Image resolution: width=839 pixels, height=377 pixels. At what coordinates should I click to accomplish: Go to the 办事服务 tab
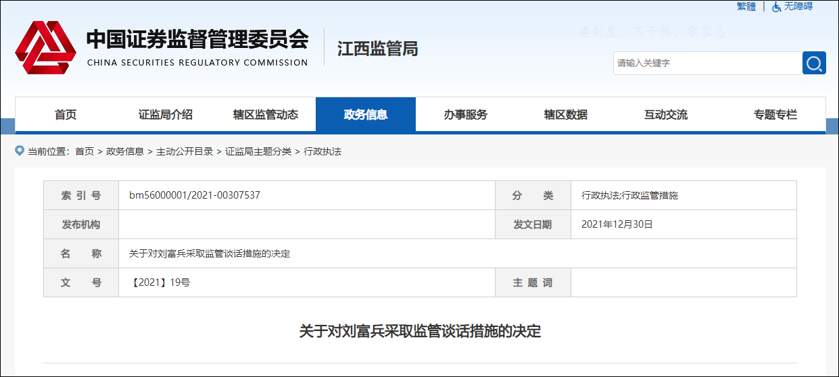(x=466, y=115)
